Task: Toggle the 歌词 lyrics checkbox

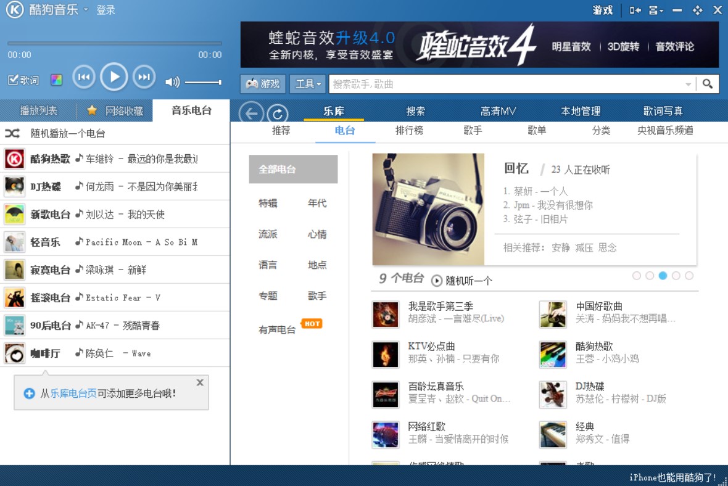Action: [x=13, y=80]
